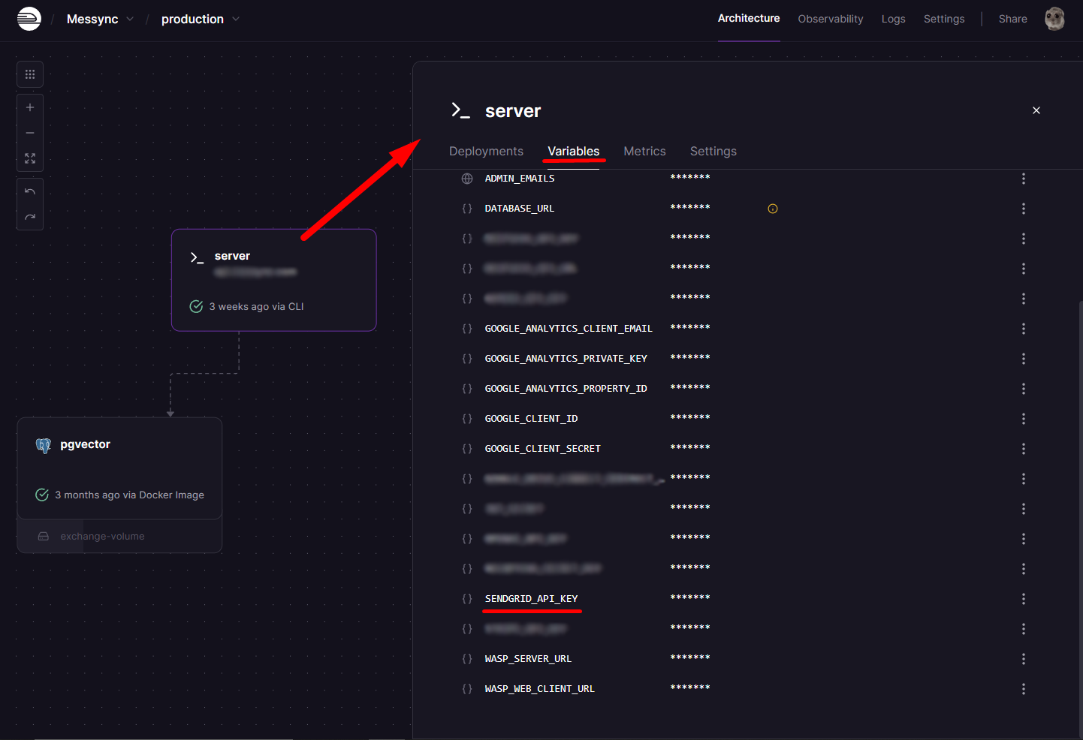Click the GOOGLE_ANALYTICS_PRIVATE_KEY variable name
Image resolution: width=1083 pixels, height=740 pixels.
[566, 359]
